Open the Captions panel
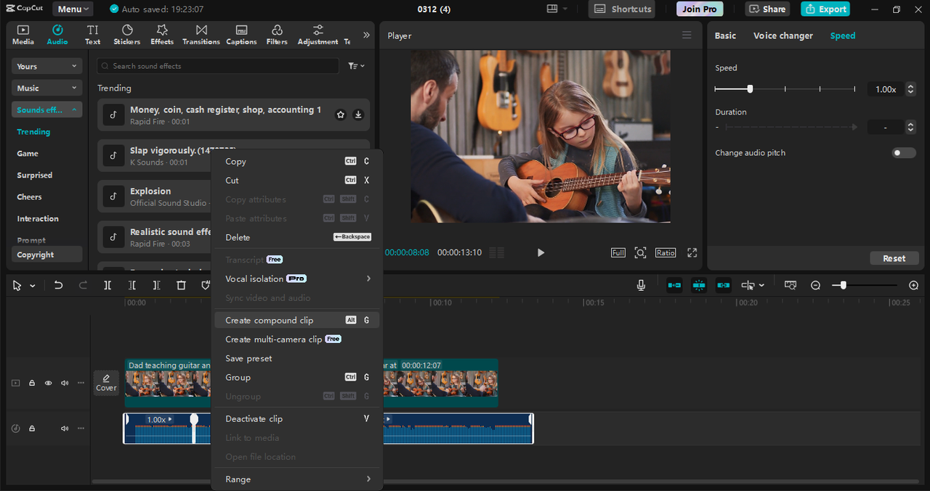The image size is (930, 491). click(240, 34)
